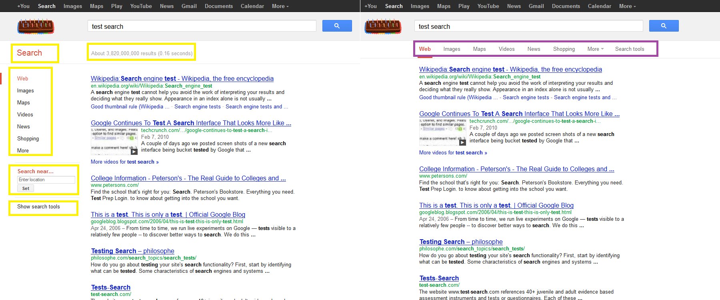The height and width of the screenshot is (300, 720).
Task: Open the techcrunch video thumbnail in left page
Action: pos(114,141)
